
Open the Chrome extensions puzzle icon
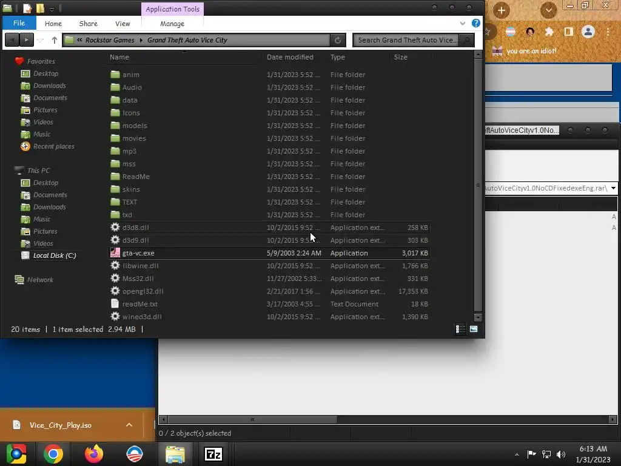click(549, 32)
